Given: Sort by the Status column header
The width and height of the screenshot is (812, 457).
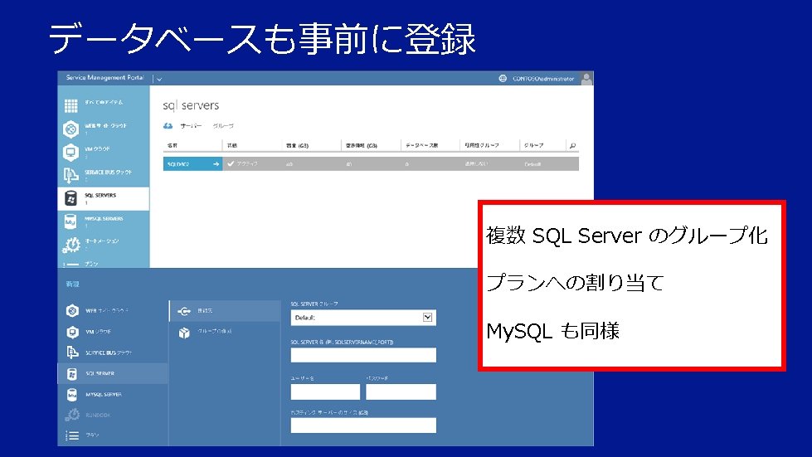Looking at the screenshot, I should (x=232, y=145).
